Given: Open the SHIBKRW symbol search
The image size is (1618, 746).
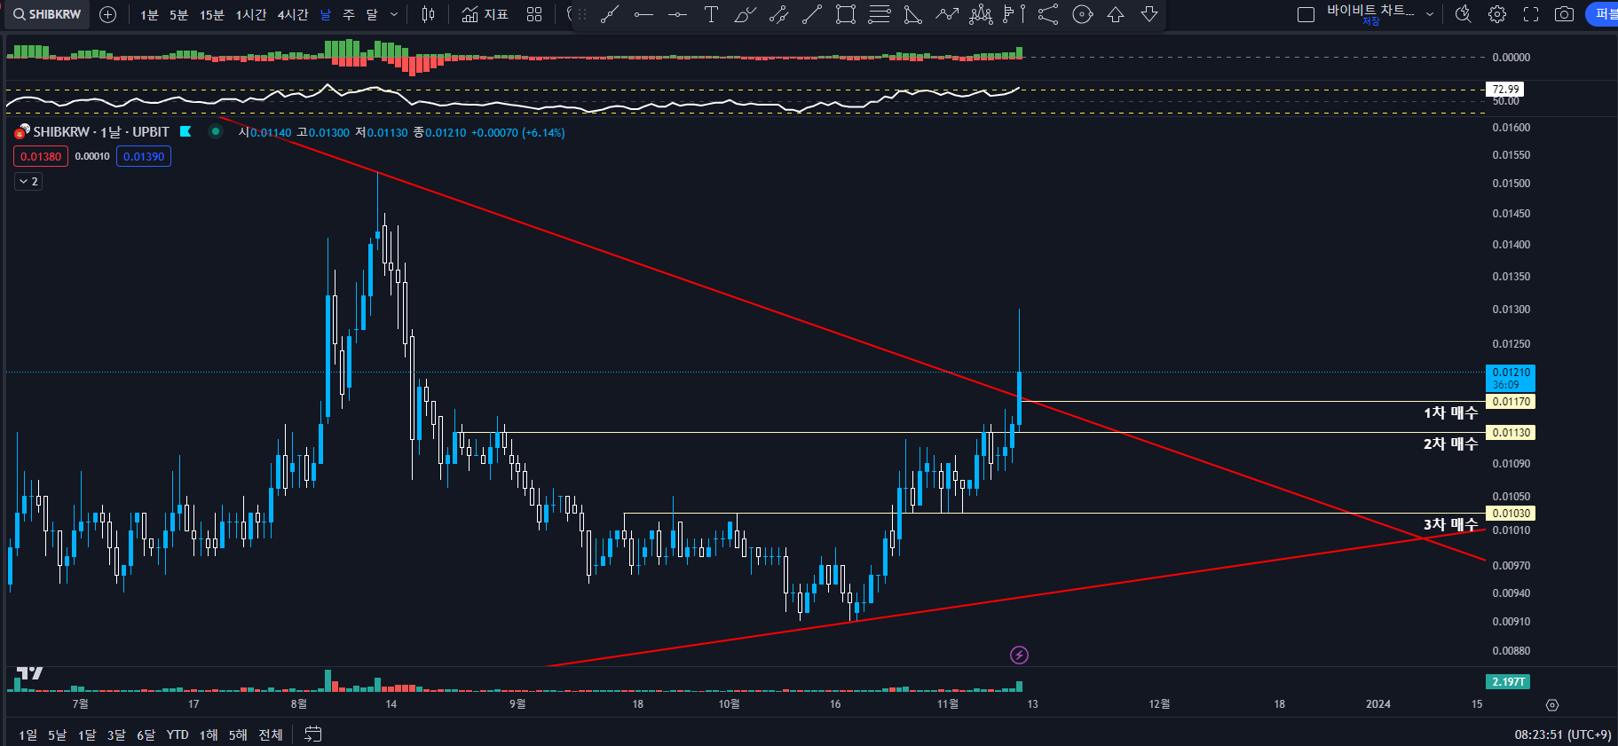Looking at the screenshot, I should click(x=47, y=14).
